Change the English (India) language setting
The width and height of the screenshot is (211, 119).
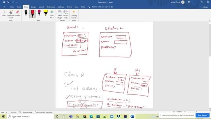(x=28, y=112)
